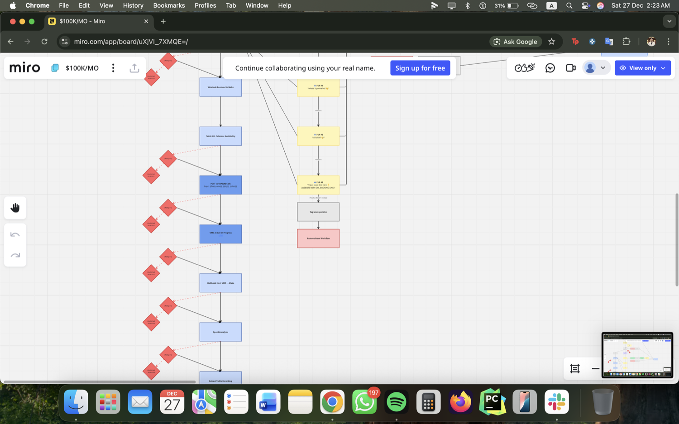Open the Profiles menu
The image size is (679, 424).
point(205,5)
